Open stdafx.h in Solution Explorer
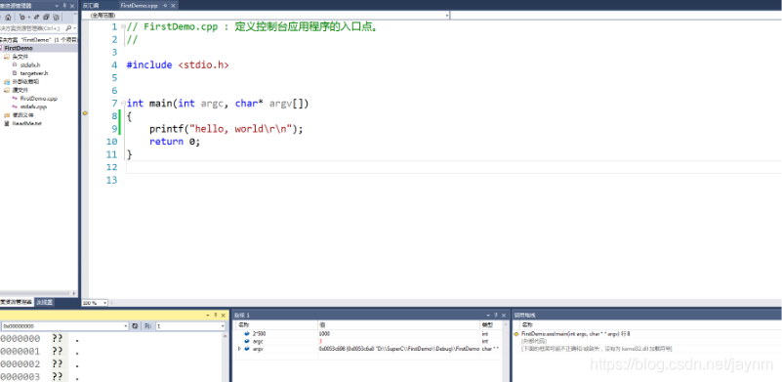782x382 pixels. (x=30, y=64)
